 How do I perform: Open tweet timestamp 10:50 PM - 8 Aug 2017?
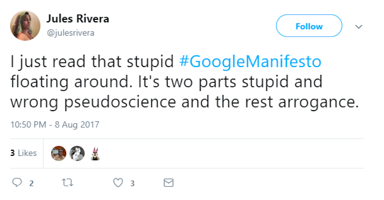55,124
